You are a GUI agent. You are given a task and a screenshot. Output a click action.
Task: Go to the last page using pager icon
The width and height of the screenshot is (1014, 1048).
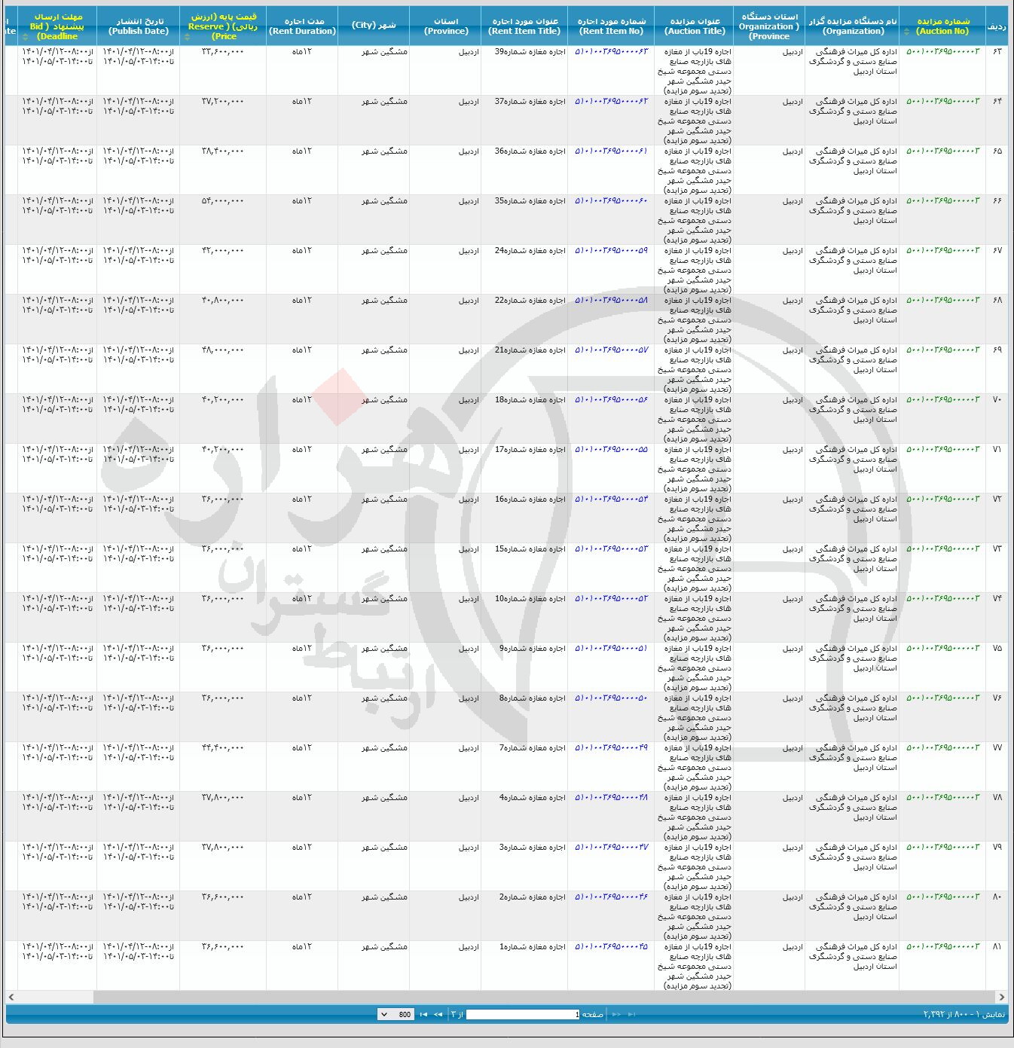coord(423,1014)
